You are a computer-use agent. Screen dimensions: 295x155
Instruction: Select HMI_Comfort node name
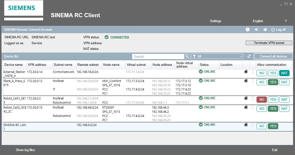[x=111, y=81]
